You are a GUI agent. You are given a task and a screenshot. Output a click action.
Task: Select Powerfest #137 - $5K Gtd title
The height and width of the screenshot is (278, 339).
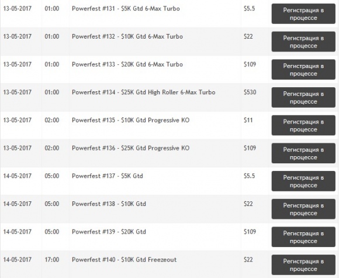point(108,176)
